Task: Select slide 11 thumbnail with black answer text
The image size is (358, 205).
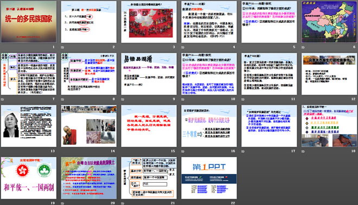Action: [x=269, y=74]
